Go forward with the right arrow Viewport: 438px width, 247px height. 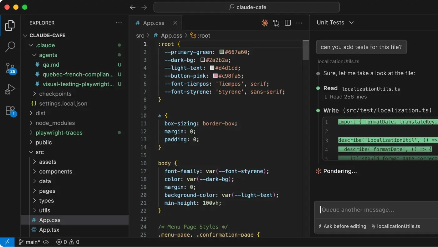(144, 7)
